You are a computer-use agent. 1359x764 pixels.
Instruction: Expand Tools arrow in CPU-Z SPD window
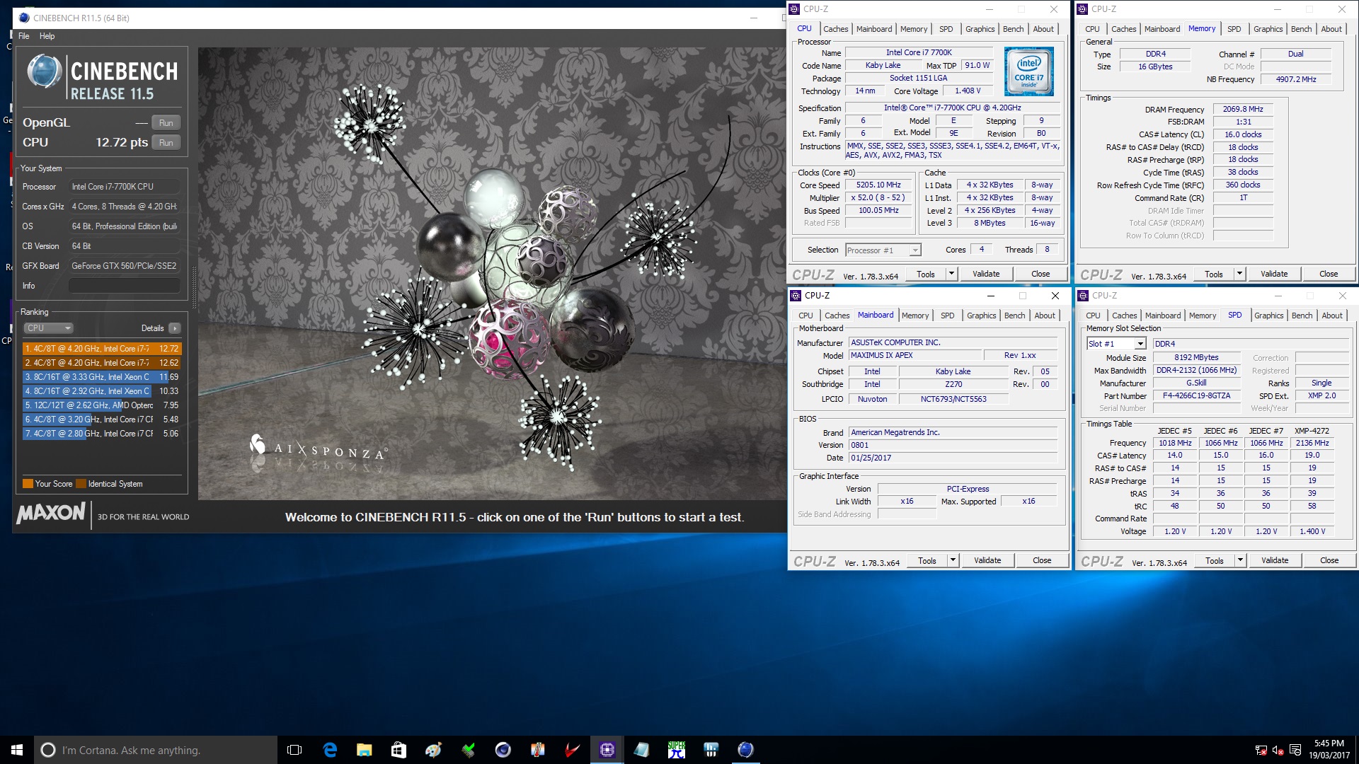point(1240,560)
